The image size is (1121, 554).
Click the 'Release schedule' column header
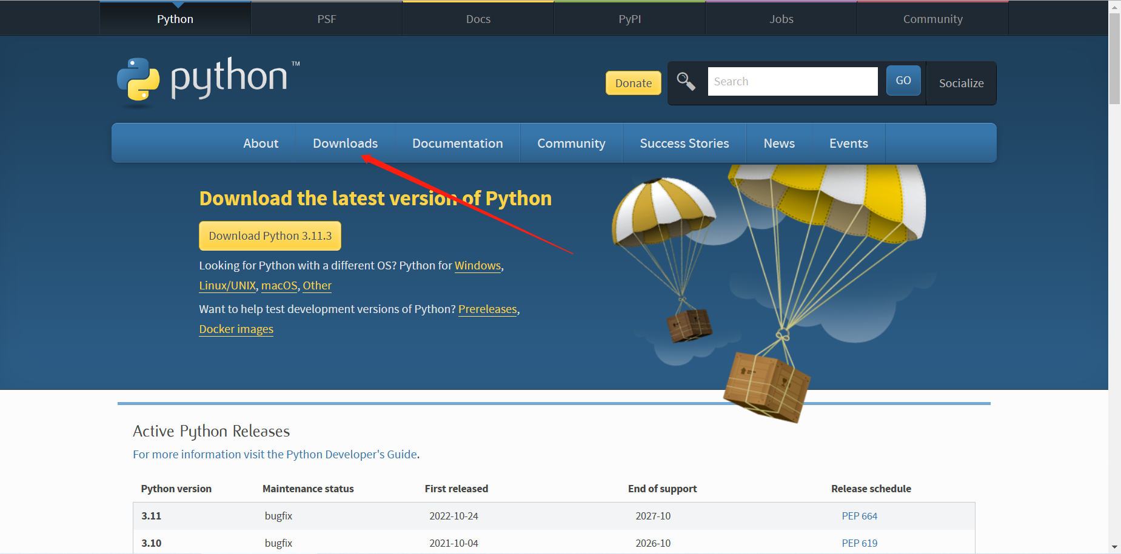coord(871,489)
